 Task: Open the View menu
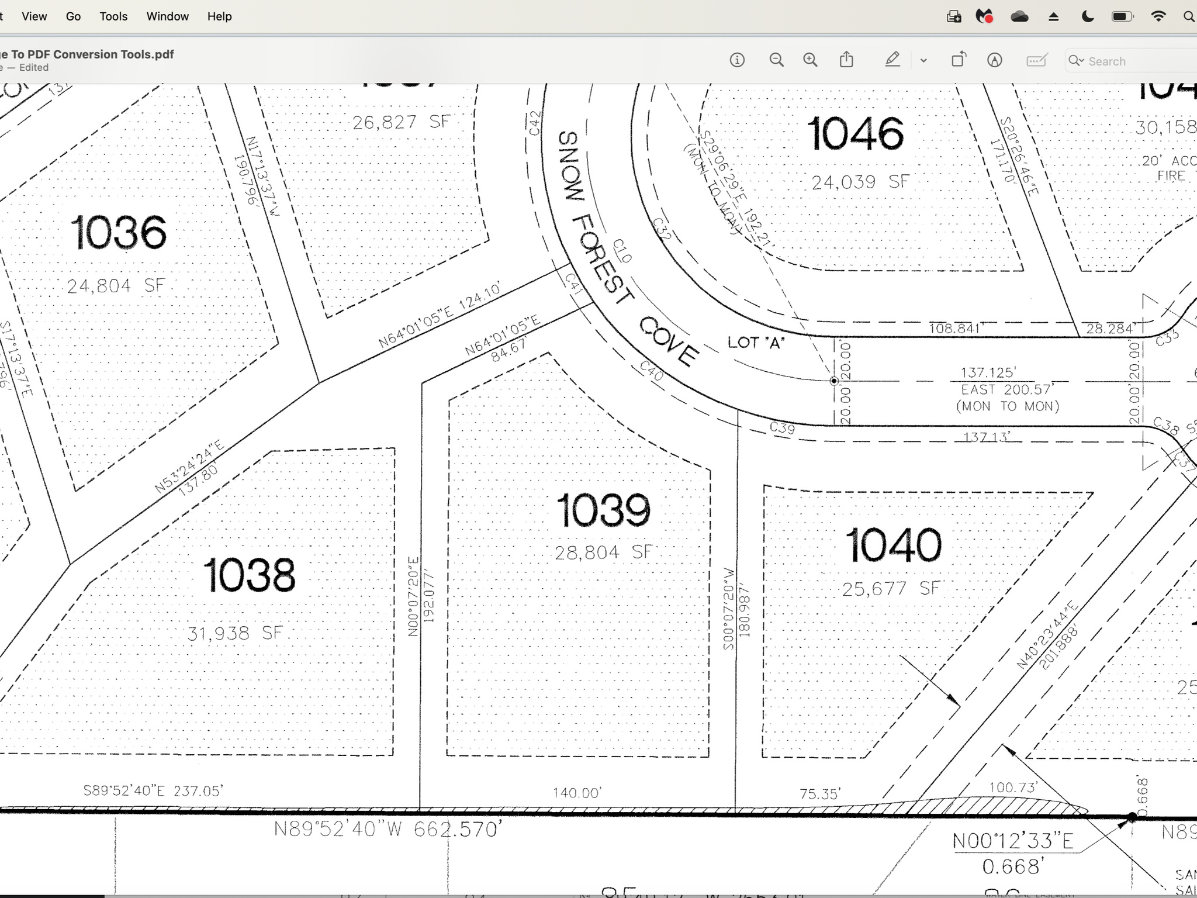coord(34,16)
